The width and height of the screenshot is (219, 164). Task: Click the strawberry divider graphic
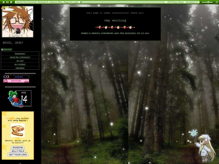pyautogui.click(x=115, y=27)
